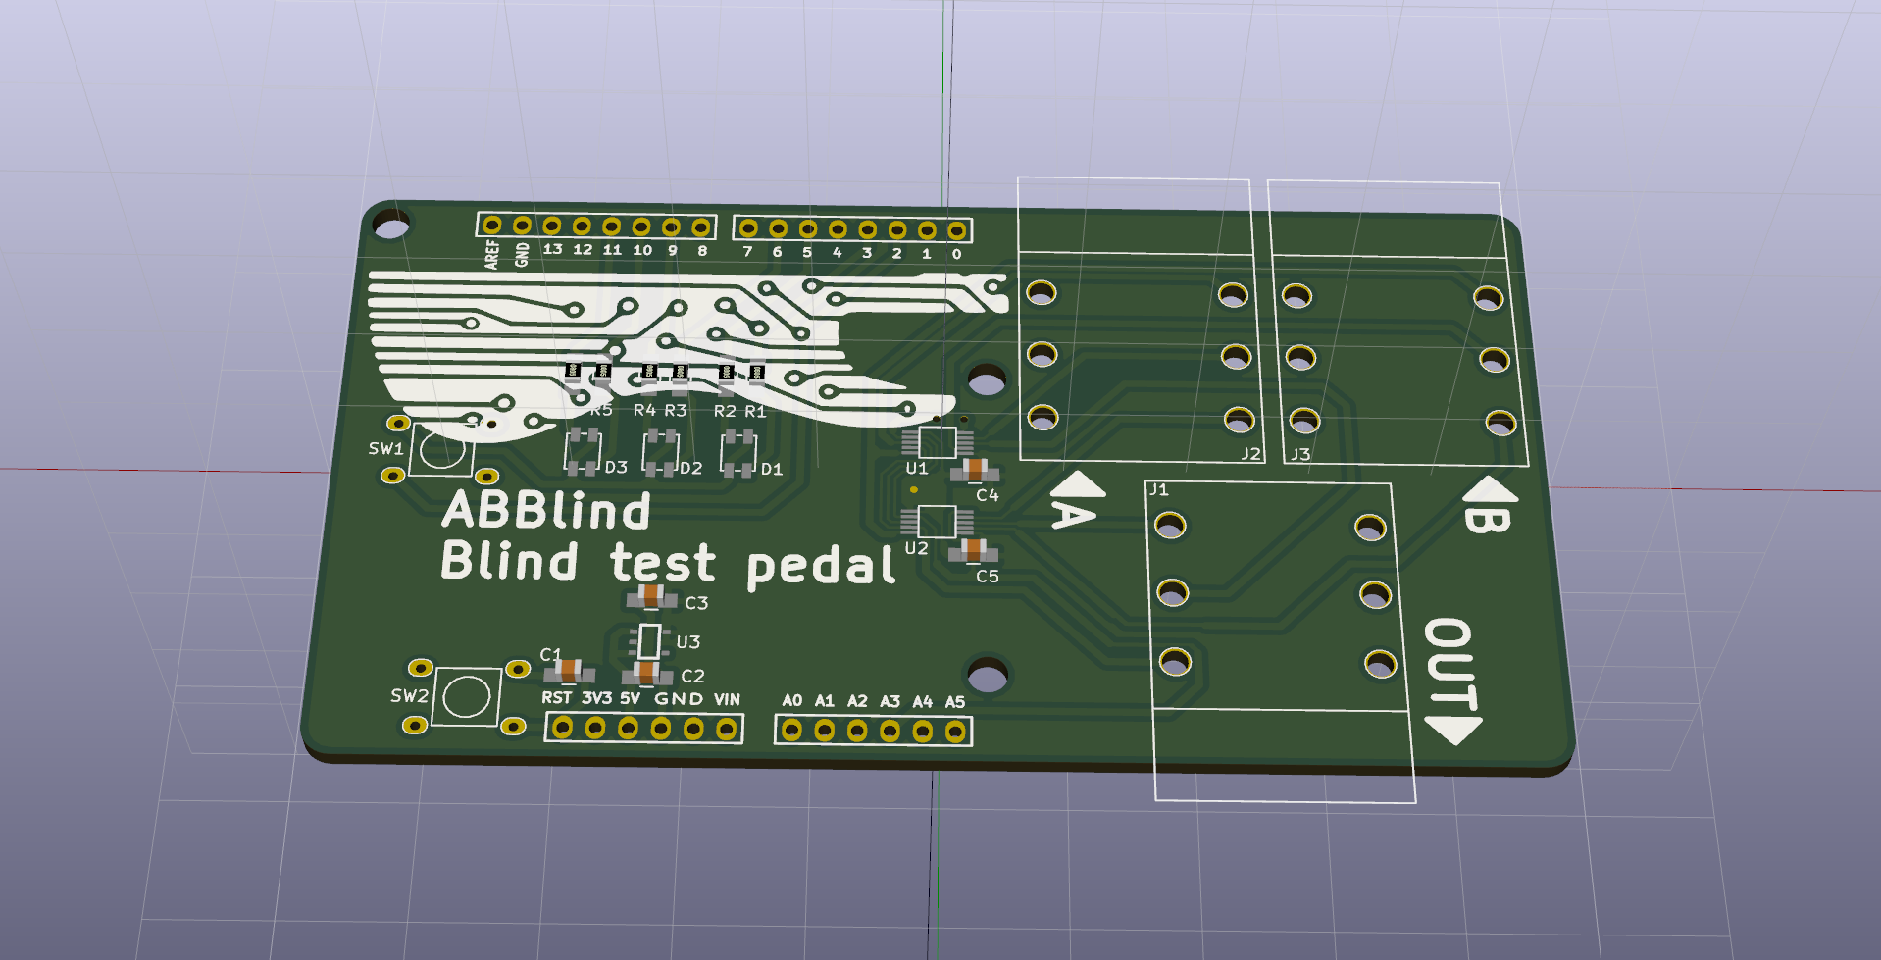Click the pin 0 label
The image size is (1881, 960).
point(957,253)
